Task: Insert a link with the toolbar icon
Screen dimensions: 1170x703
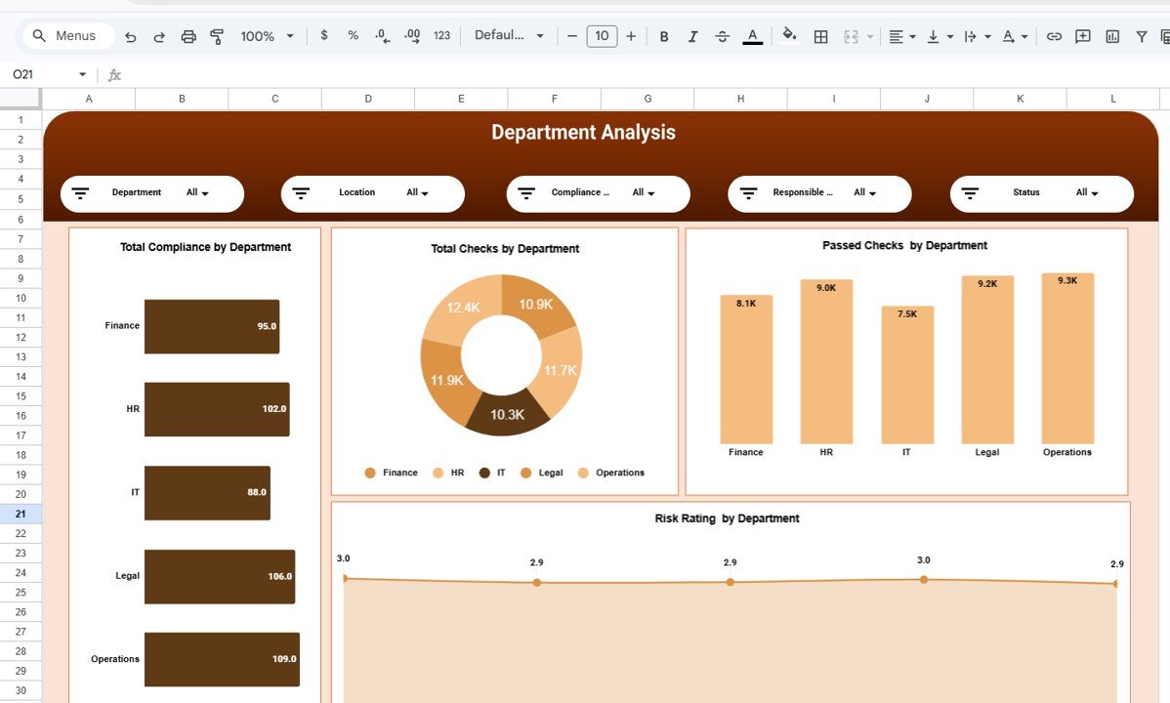Action: (x=1054, y=35)
